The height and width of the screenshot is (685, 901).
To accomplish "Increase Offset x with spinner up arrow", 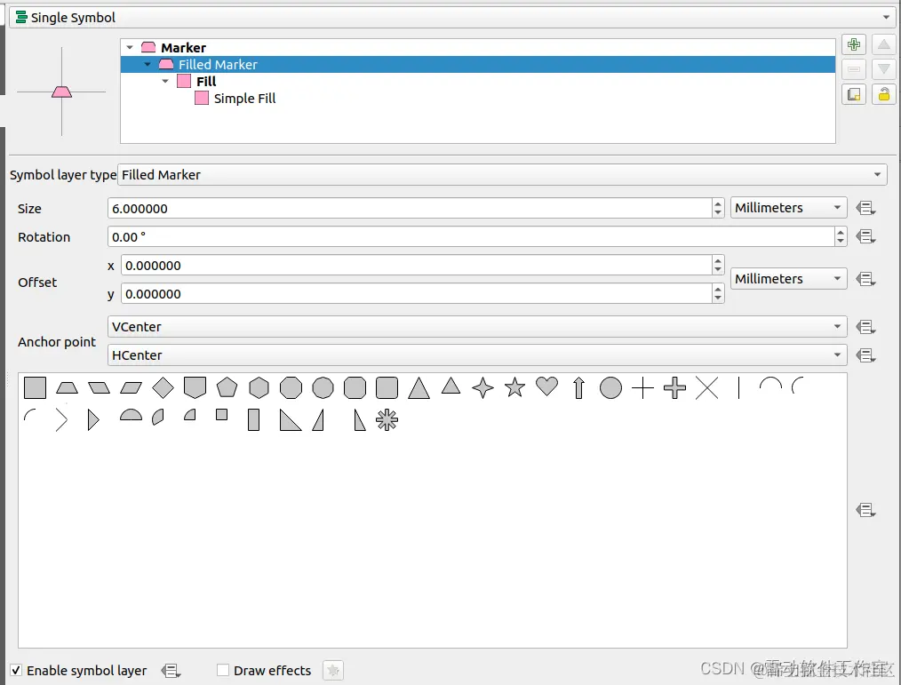I will coord(718,259).
